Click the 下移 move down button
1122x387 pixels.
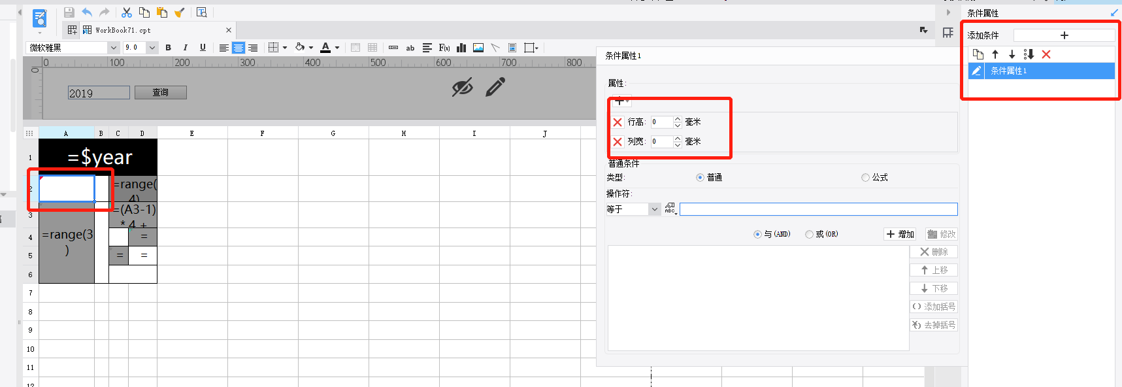[934, 288]
